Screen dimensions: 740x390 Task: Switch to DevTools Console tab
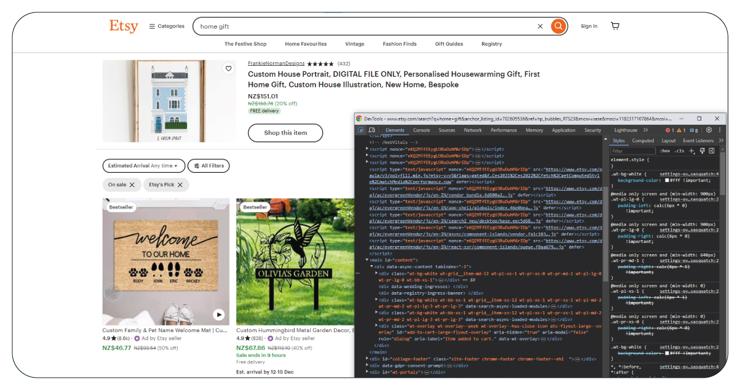click(421, 130)
